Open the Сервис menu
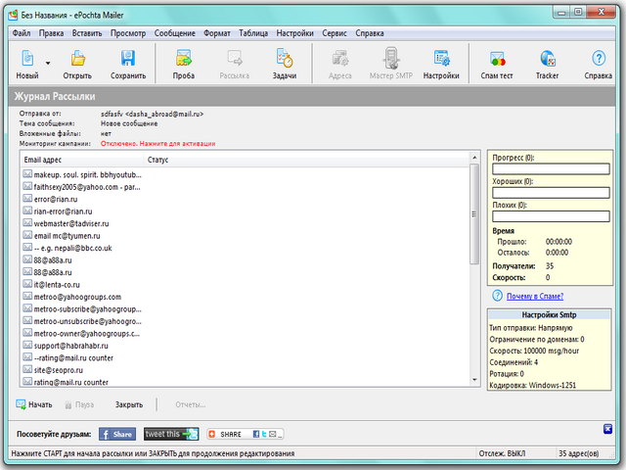Viewport: 626px width, 470px height. pyautogui.click(x=335, y=33)
